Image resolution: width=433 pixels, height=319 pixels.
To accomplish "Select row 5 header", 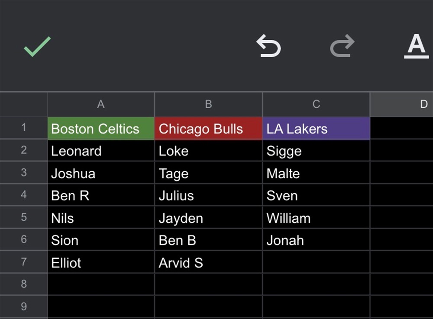I will pyautogui.click(x=24, y=217).
